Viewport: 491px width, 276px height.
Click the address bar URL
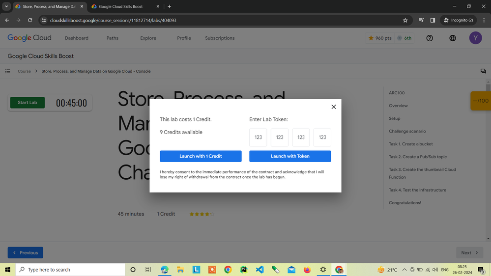pos(113,20)
